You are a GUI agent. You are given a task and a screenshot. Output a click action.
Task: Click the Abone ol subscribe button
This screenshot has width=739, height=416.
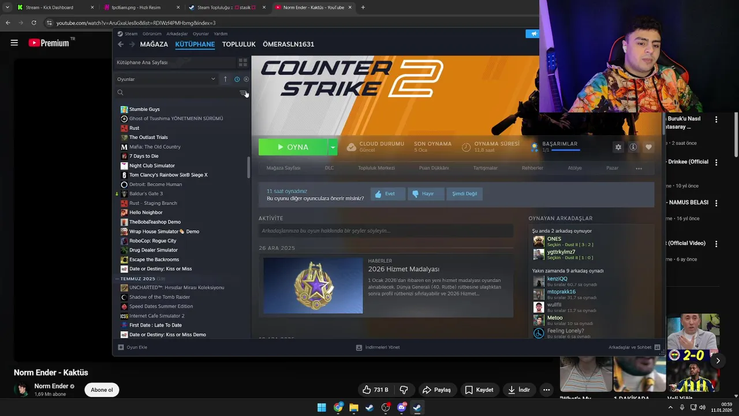pos(102,390)
